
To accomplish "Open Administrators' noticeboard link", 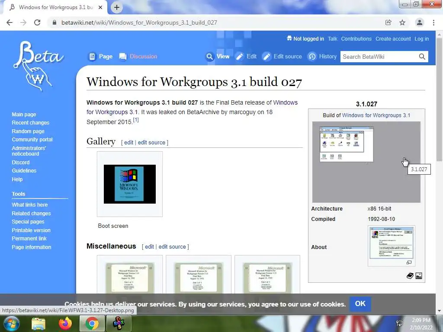I will click(29, 151).
